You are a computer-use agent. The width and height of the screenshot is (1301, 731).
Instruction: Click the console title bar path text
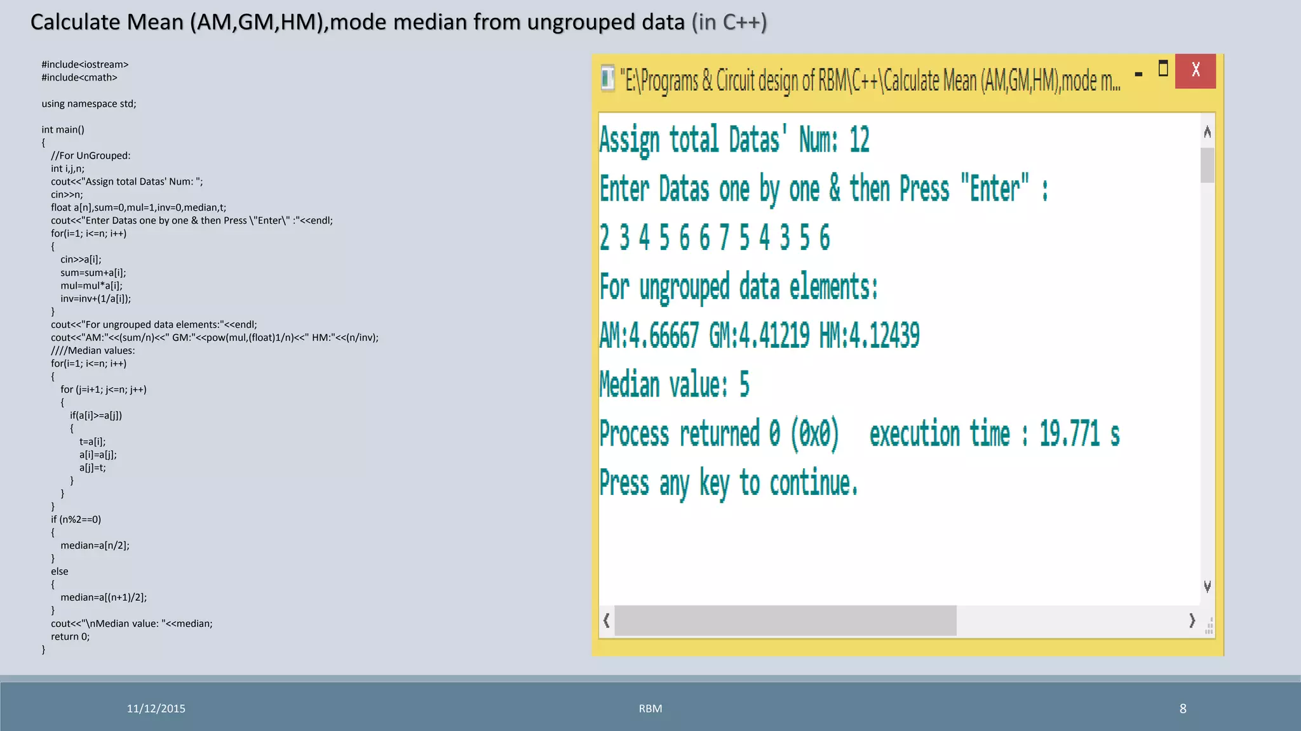click(870, 81)
